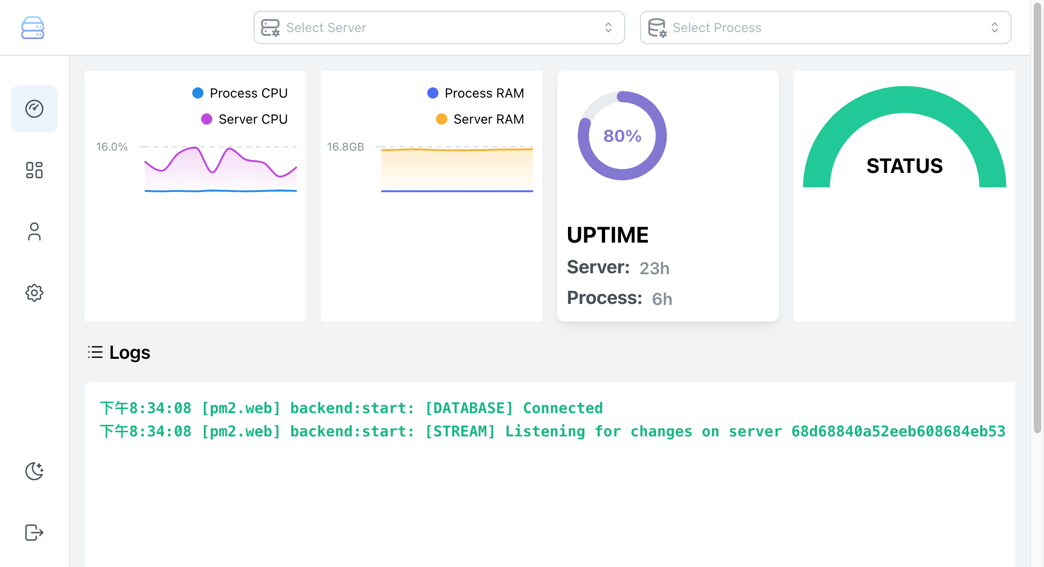The height and width of the screenshot is (567, 1044).
Task: Click the blue Process CPU legend dot
Action: point(198,93)
